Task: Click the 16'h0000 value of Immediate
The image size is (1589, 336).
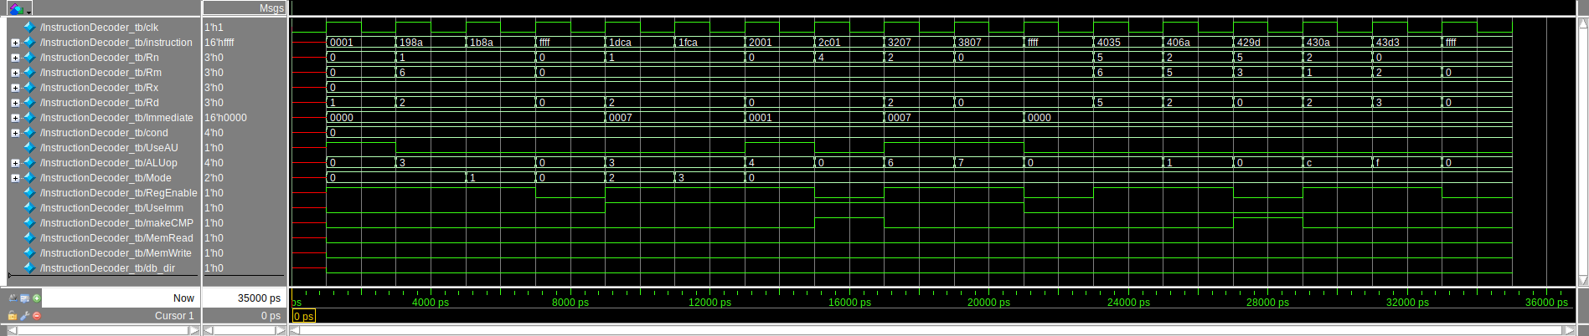Action: tap(225, 118)
